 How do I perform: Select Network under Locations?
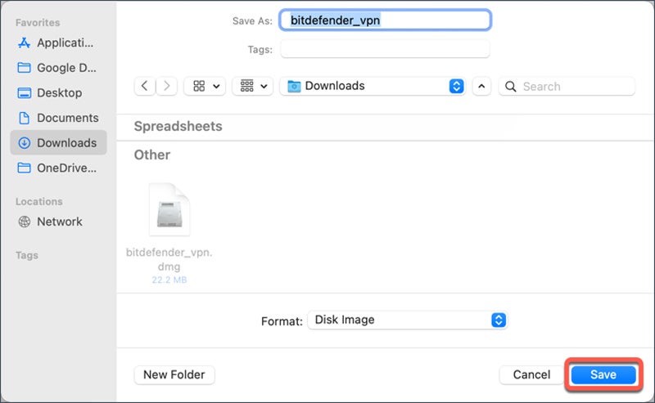[57, 222]
